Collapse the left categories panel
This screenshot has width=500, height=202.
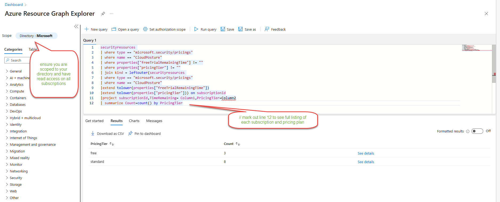coord(76,26)
